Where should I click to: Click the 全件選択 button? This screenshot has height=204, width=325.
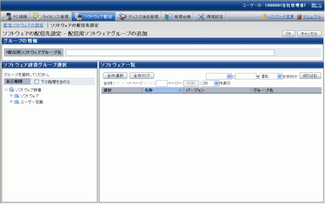pos(115,76)
